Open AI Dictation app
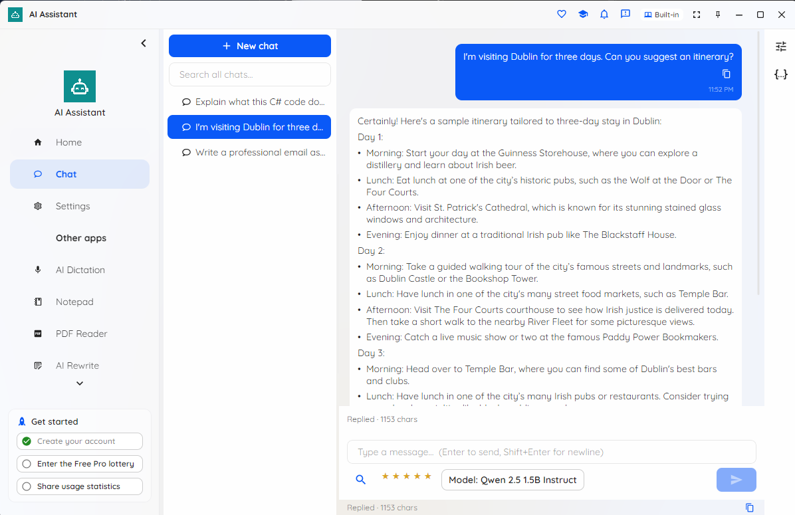Screen dimensions: 795x515 pyautogui.click(x=80, y=270)
